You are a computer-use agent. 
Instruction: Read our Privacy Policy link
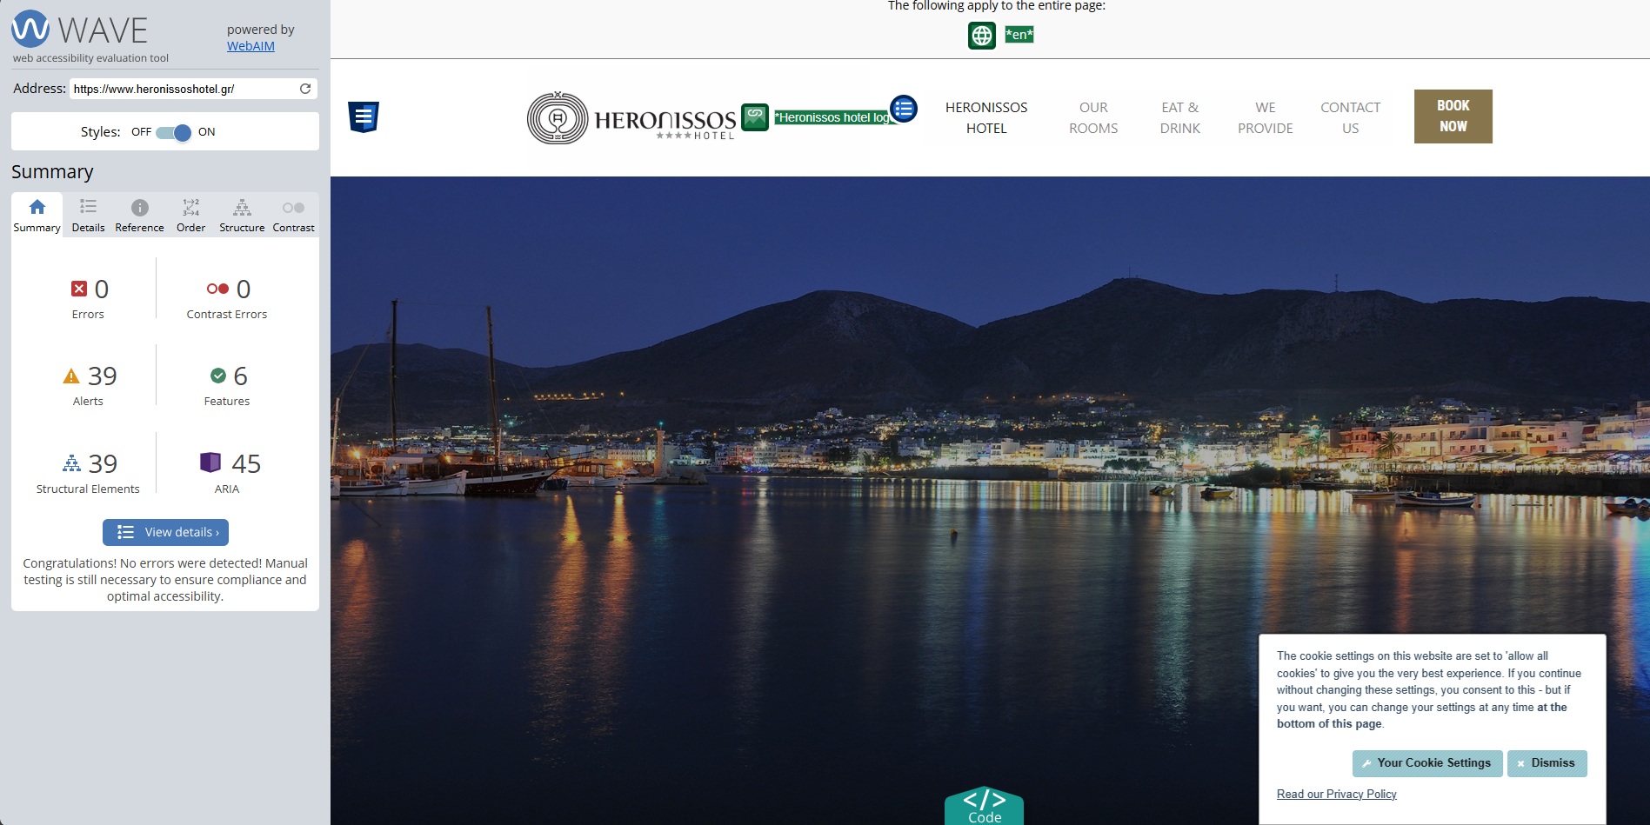click(x=1336, y=794)
